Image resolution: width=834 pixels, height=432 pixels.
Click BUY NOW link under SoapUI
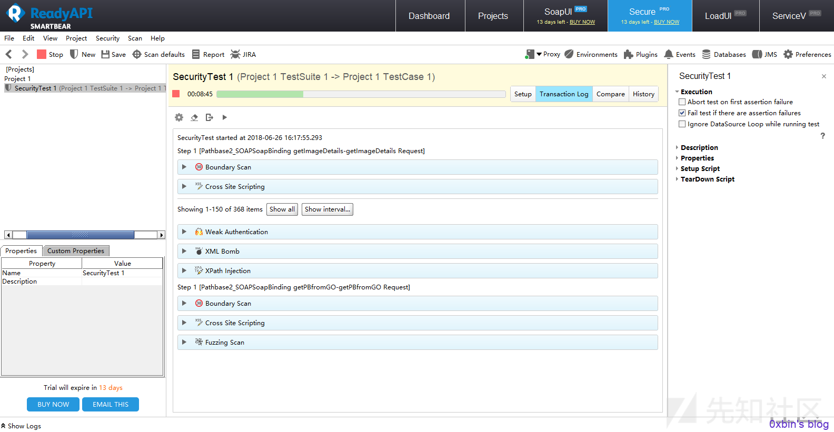coord(582,22)
